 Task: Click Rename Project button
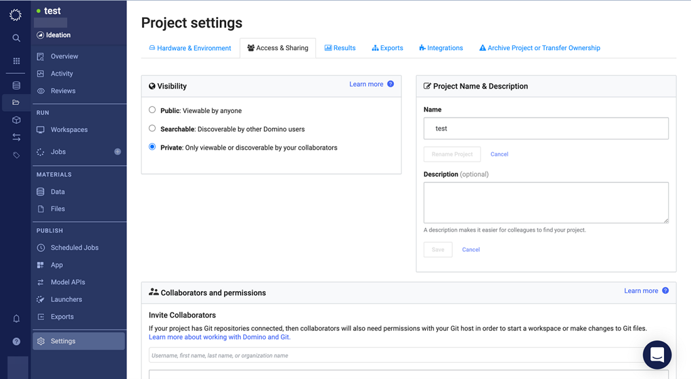[x=452, y=154]
